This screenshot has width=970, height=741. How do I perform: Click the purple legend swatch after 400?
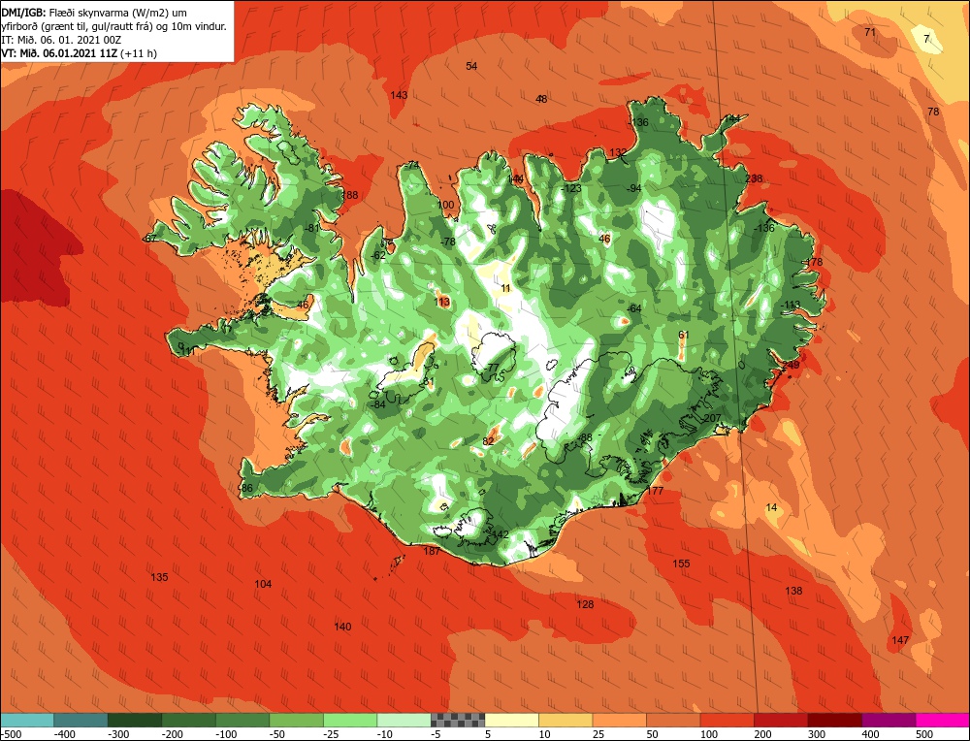click(x=889, y=720)
